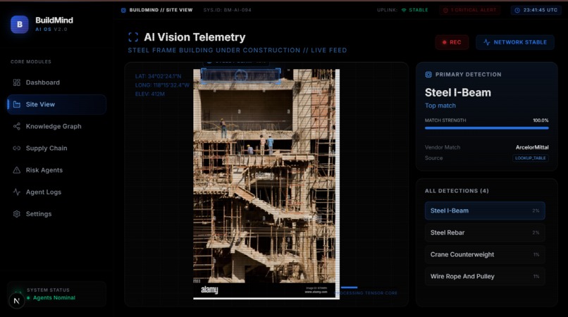Click the Agents Nominal status text
568x317 pixels.
[54, 298]
